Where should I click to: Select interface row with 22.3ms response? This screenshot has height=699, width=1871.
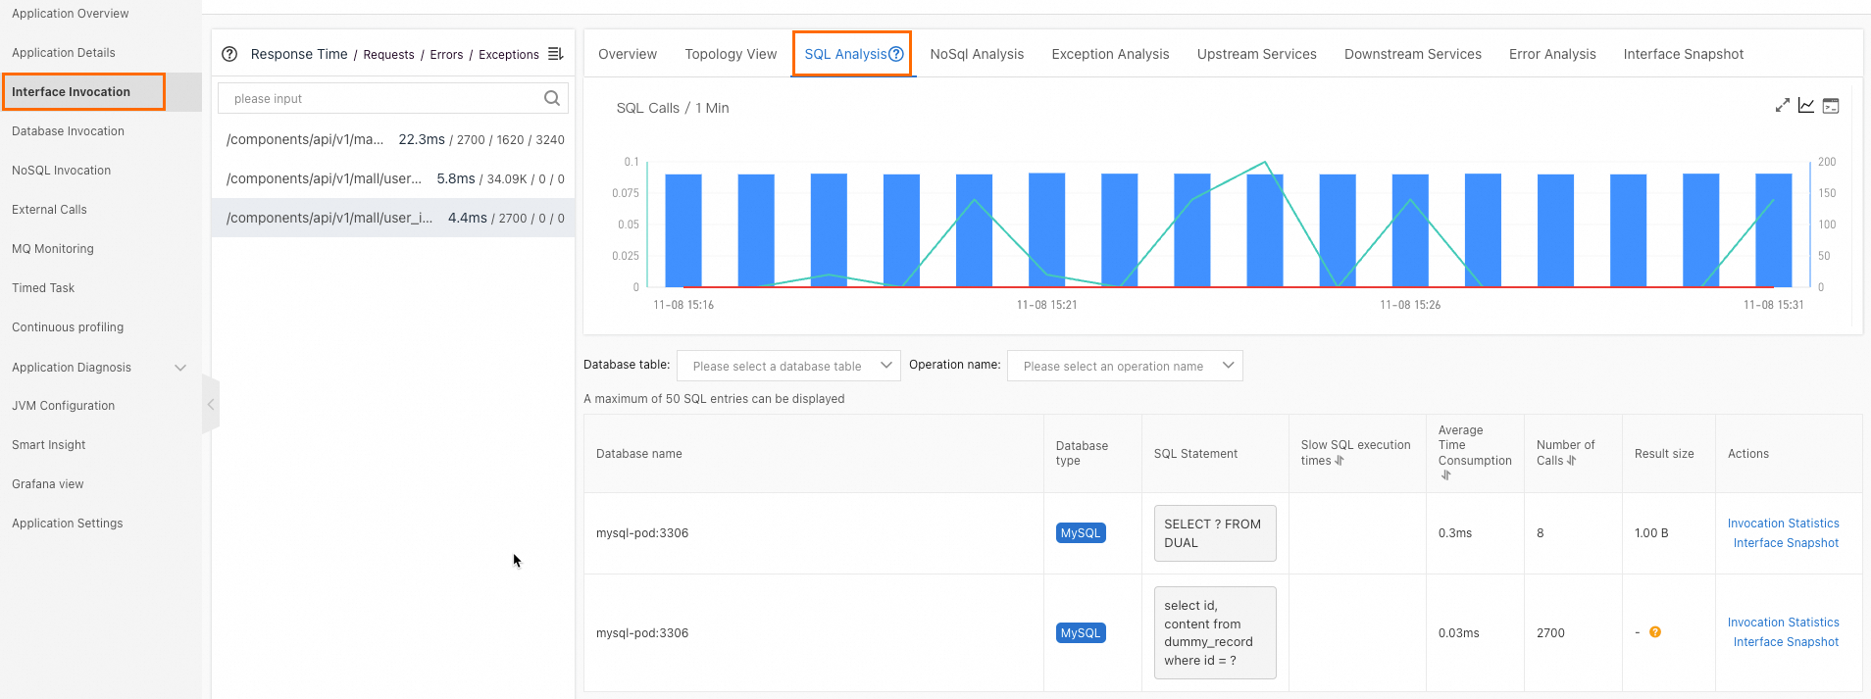tap(393, 139)
